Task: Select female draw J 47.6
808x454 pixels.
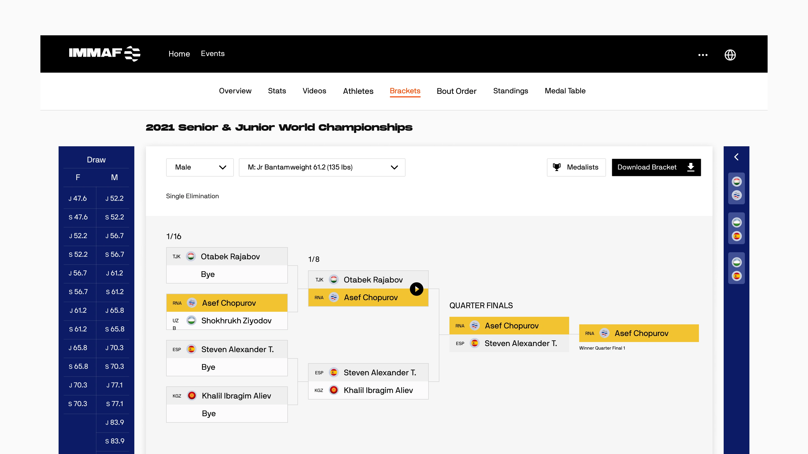Action: (x=78, y=198)
